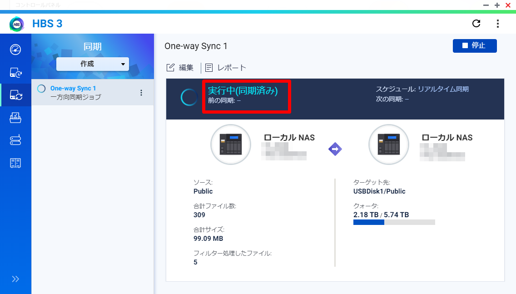Image resolution: width=516 pixels, height=294 pixels.
Task: Click the HBS 3 logo icon
Action: click(x=17, y=24)
